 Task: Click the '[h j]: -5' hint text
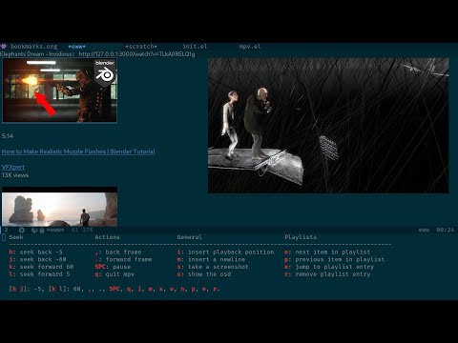[x=27, y=289]
